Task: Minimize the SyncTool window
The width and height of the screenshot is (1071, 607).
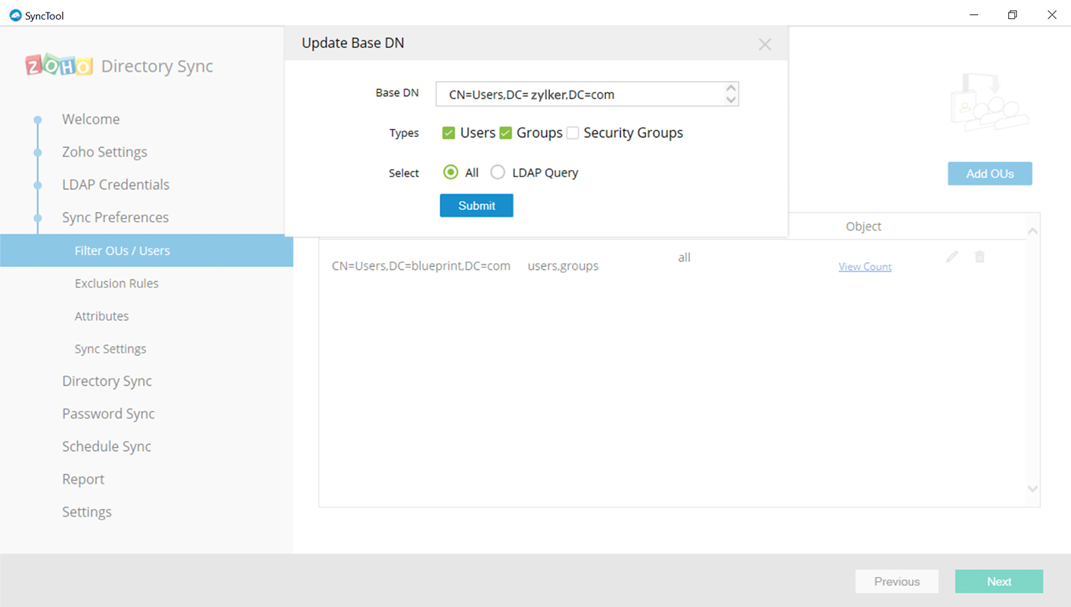Action: click(x=974, y=15)
